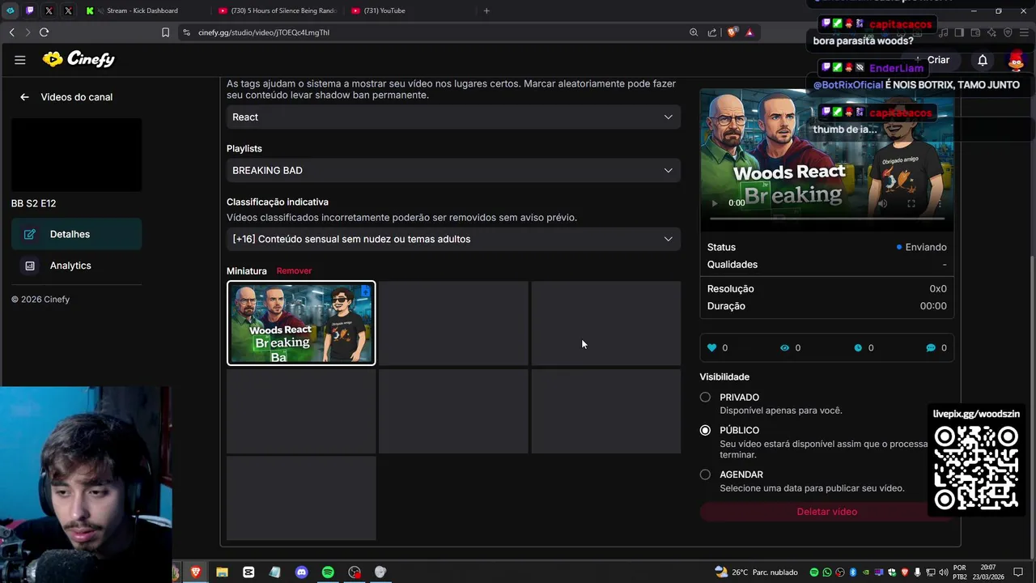1036x583 pixels.
Task: Open the hamburger menu beside Cinefy logo
Action: pos(20,60)
